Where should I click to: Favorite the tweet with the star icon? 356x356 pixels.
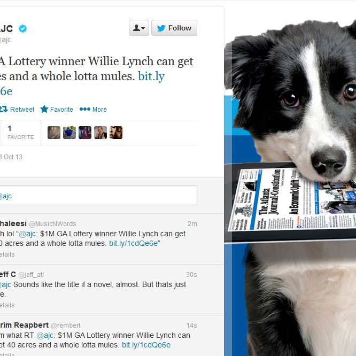(x=44, y=109)
